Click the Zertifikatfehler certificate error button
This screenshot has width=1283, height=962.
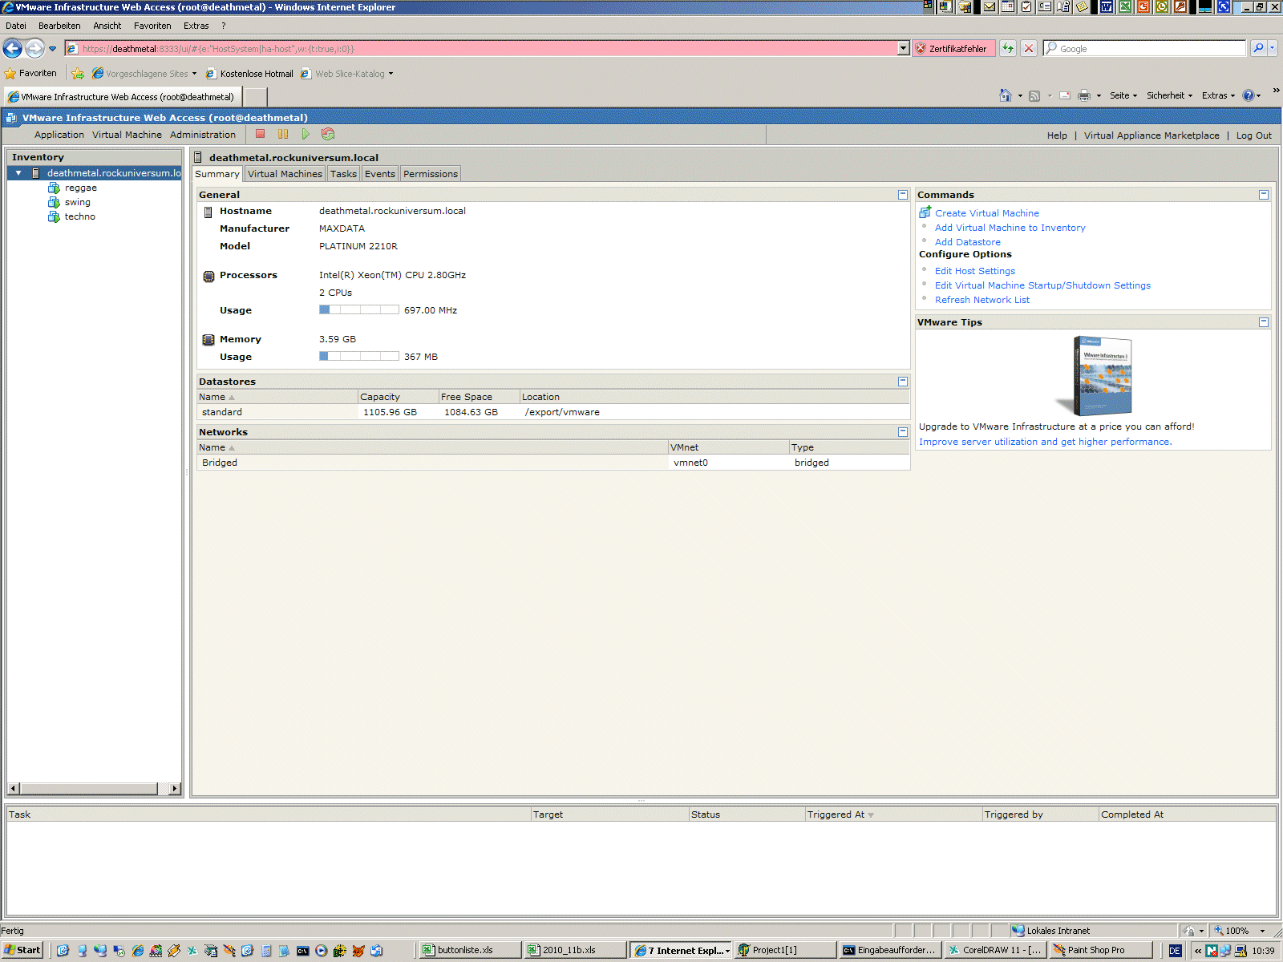pos(954,48)
